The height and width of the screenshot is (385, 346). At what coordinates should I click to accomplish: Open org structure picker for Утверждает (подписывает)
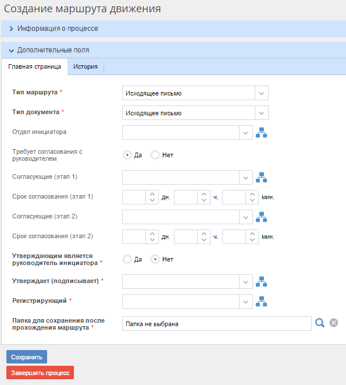click(x=261, y=282)
